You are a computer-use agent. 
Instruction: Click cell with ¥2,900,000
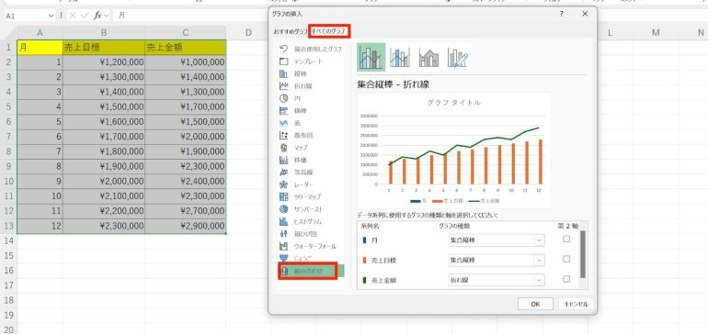click(186, 227)
